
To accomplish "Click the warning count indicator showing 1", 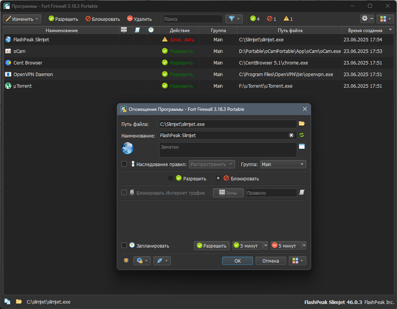I will (288, 19).
